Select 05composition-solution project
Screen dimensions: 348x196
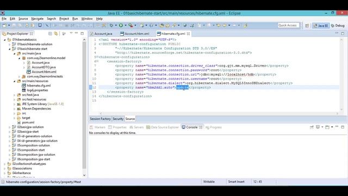pyautogui.click(x=33, y=145)
